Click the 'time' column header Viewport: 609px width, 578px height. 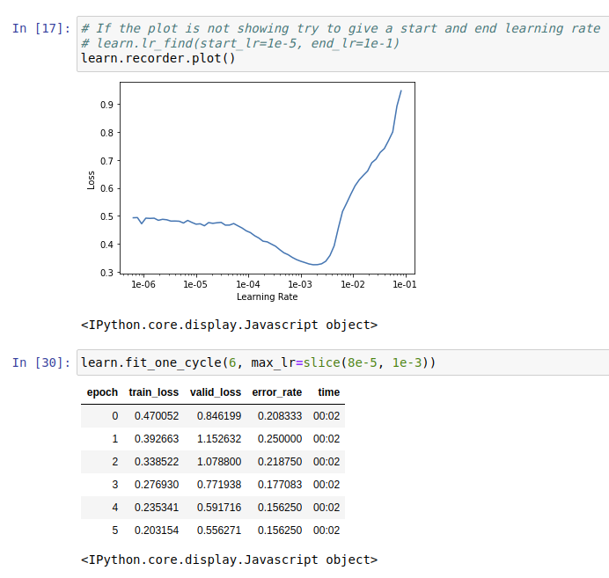click(x=328, y=392)
